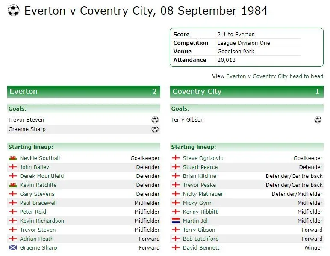This screenshot has height=256, width=330.
Task: Click the Everton team header bar
Action: click(x=84, y=92)
